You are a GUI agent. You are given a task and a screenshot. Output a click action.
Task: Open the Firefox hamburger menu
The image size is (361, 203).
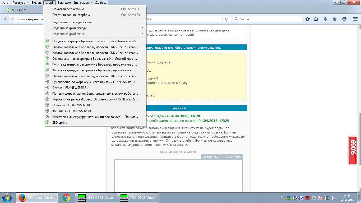click(x=355, y=19)
